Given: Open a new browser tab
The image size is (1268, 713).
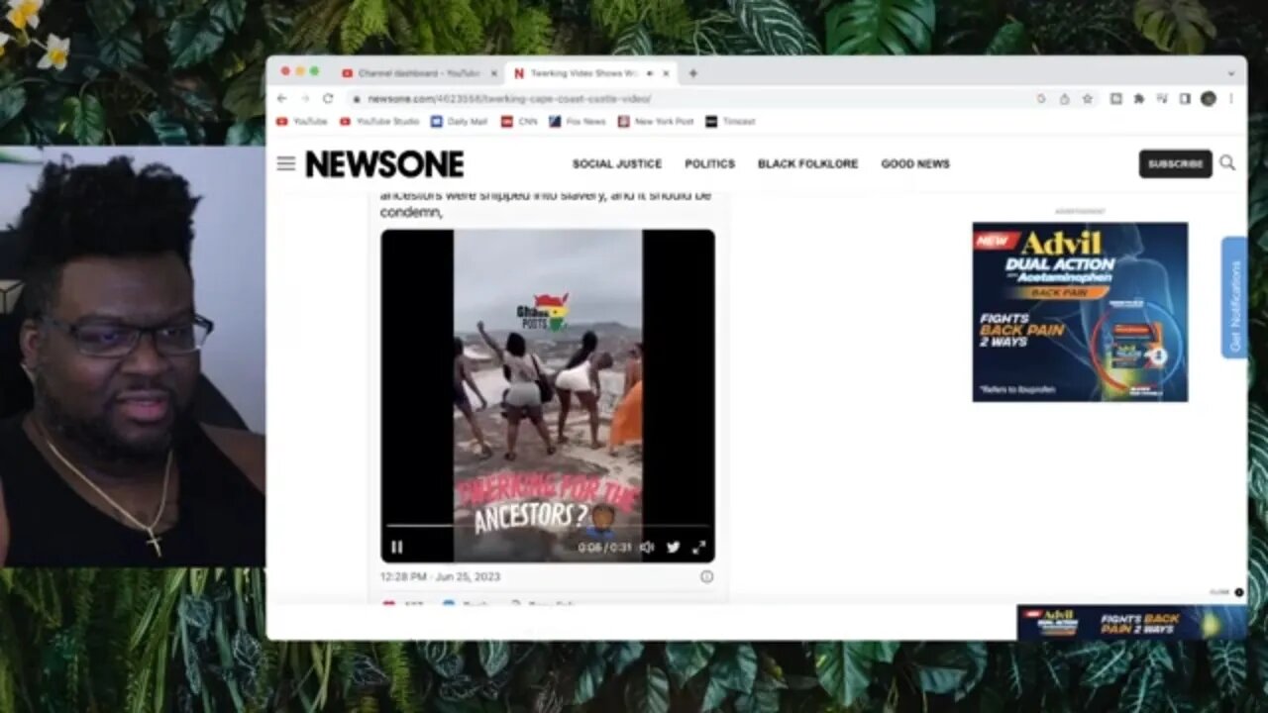Looking at the screenshot, I should point(692,73).
